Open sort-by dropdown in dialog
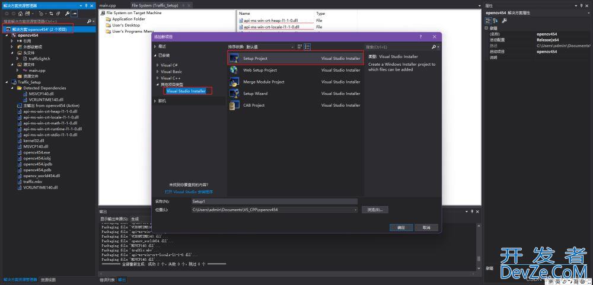593x285 pixels. pyautogui.click(x=270, y=47)
